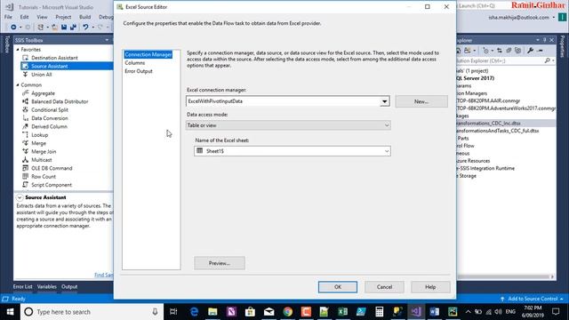569x320 pixels.
Task: Click Solution Explorer Properties wrench icon
Action: 530,51
